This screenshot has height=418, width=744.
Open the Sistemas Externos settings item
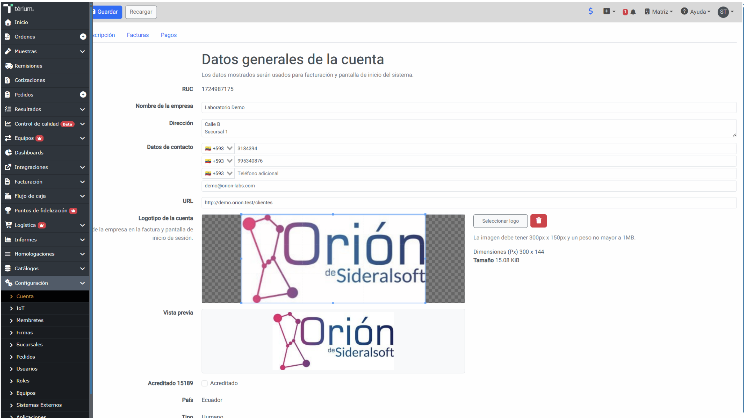(x=45, y=405)
